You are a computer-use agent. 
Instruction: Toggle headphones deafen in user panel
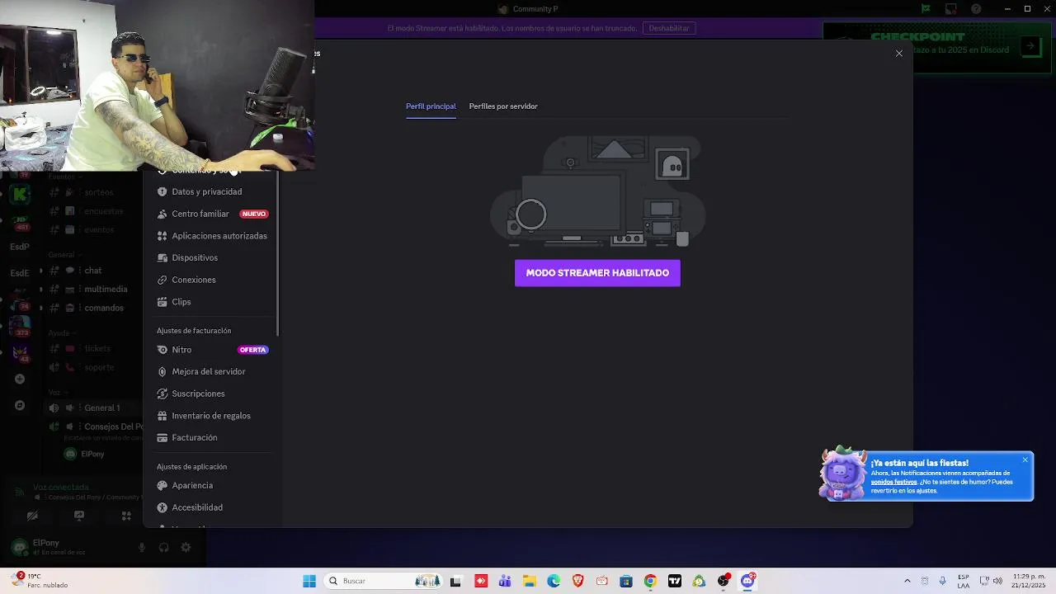(163, 548)
